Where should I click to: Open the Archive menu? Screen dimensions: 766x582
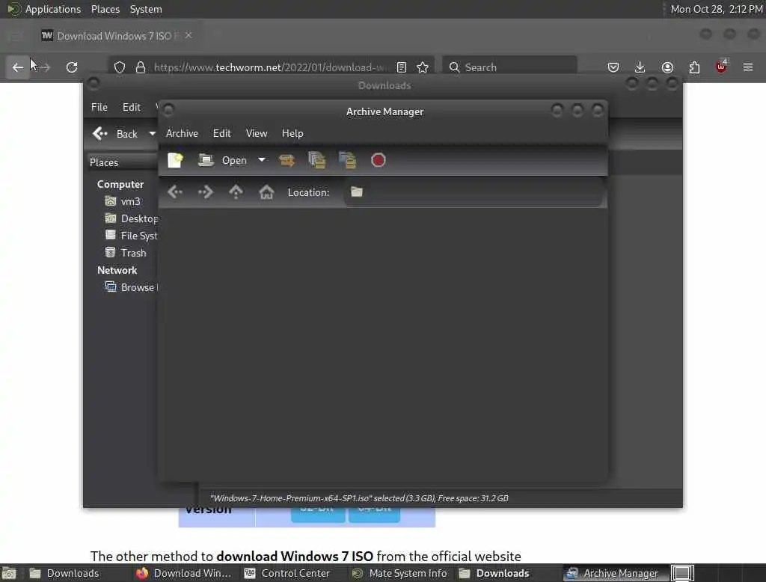(x=182, y=133)
